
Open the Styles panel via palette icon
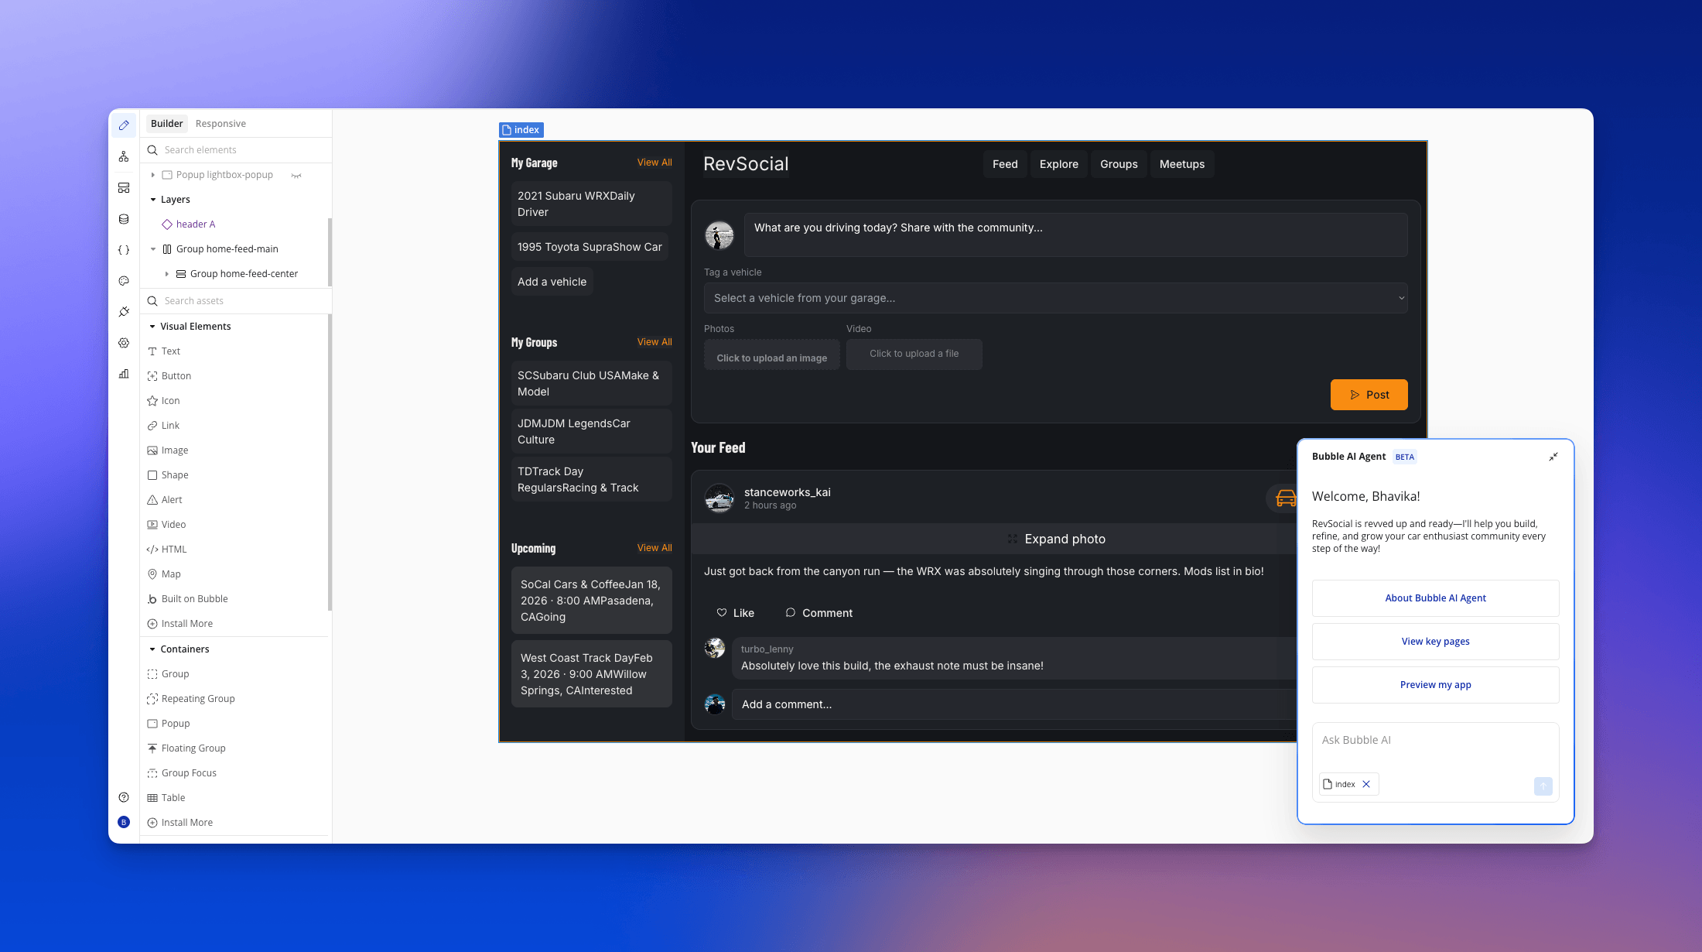pyautogui.click(x=124, y=280)
